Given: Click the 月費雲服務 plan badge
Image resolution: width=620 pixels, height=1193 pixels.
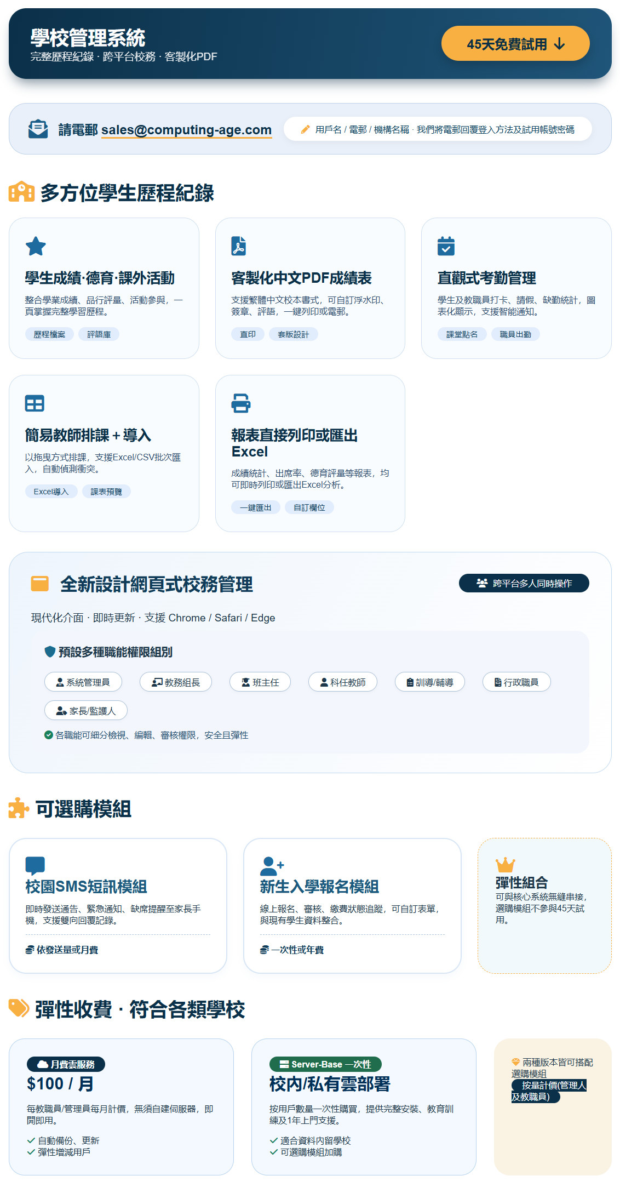Looking at the screenshot, I should point(66,1064).
